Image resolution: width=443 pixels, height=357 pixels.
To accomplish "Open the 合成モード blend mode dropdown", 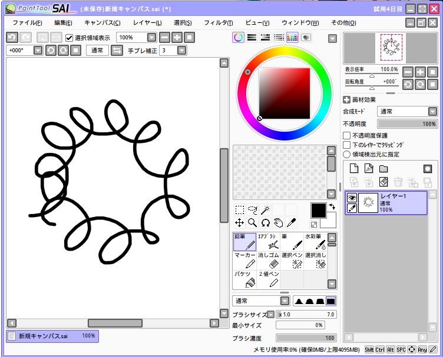I will point(406,112).
